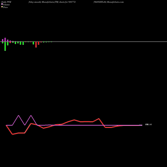Click the '(3day smooth) MunafaSutra(TM) charts for 938772' heading
The width and height of the screenshot is (167, 167).
click(x=52, y=2)
